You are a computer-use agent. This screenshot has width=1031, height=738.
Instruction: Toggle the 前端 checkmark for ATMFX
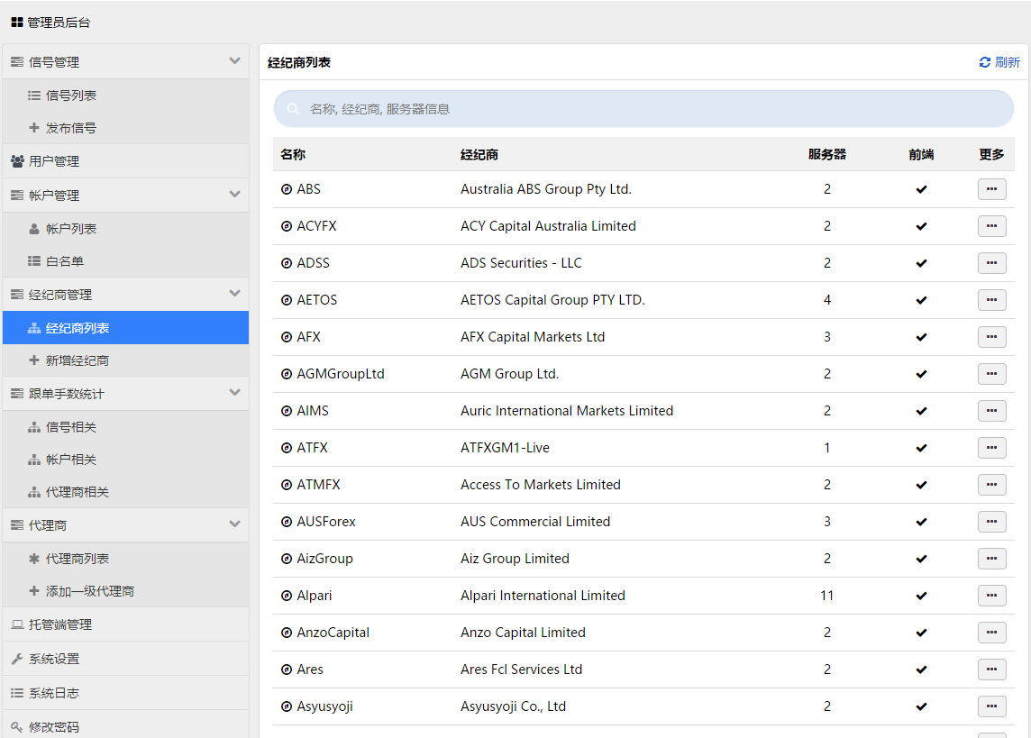[x=921, y=485]
